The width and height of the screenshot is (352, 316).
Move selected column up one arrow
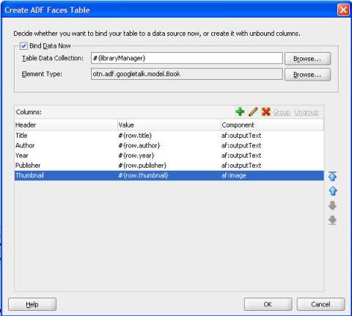[x=332, y=191]
